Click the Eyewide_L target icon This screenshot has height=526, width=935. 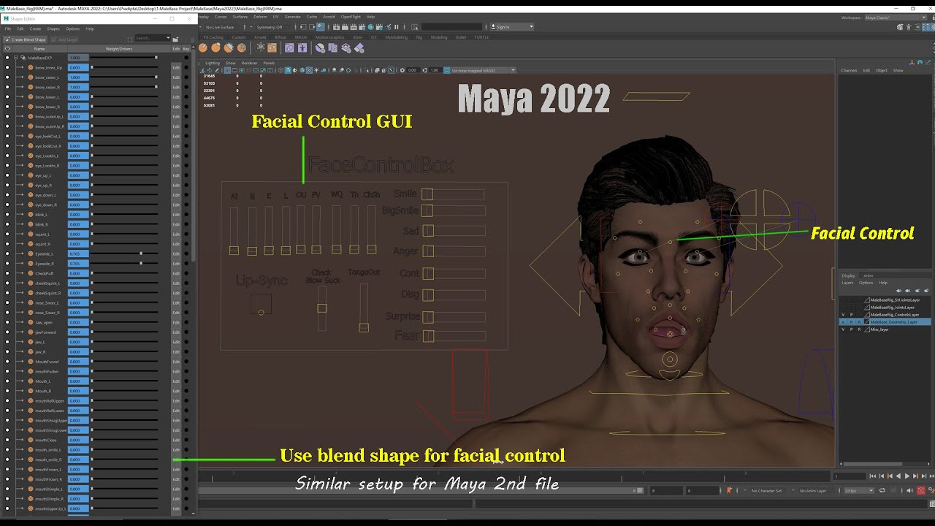click(x=31, y=254)
